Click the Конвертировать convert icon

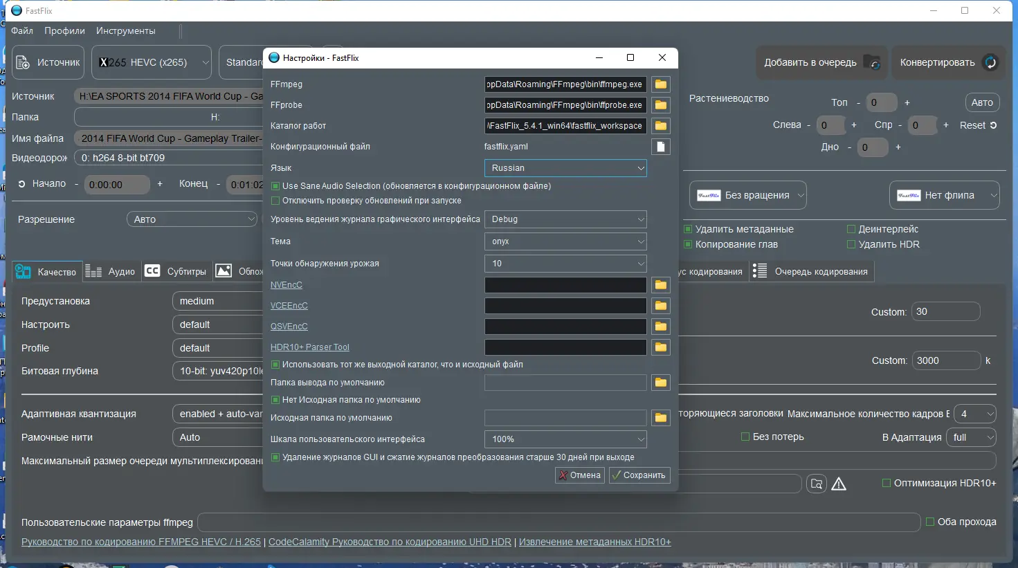990,62
